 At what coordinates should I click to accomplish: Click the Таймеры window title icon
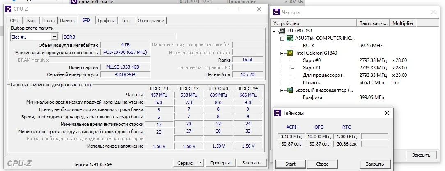[278, 113]
